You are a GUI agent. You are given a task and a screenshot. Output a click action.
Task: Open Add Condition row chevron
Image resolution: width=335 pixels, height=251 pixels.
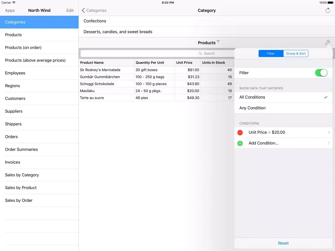tap(329, 143)
